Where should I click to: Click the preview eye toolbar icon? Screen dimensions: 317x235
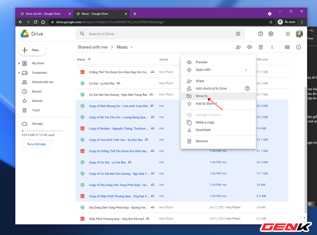pos(250,47)
